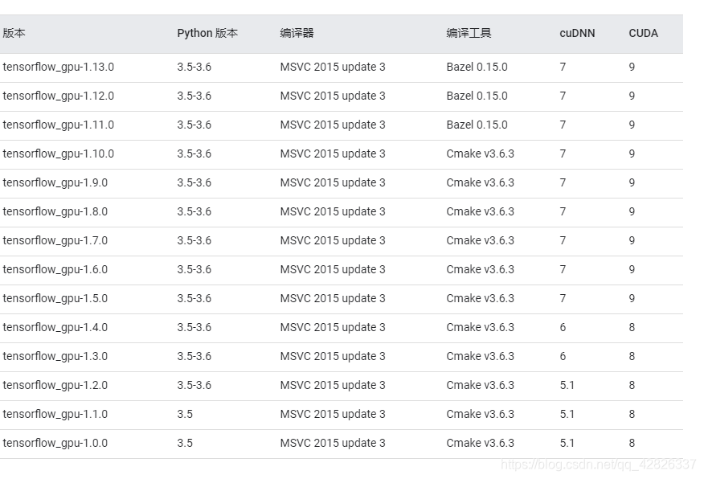Click 'MSVC 2015 update 3' in tensorflow_gpu-1.7.0 row
The height and width of the screenshot is (479, 704).
[333, 240]
